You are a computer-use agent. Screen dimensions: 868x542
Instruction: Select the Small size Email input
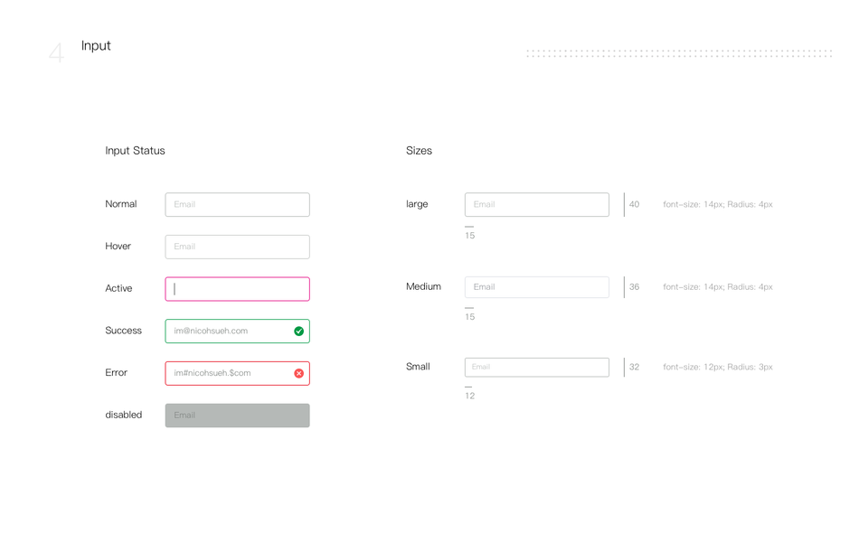(536, 367)
